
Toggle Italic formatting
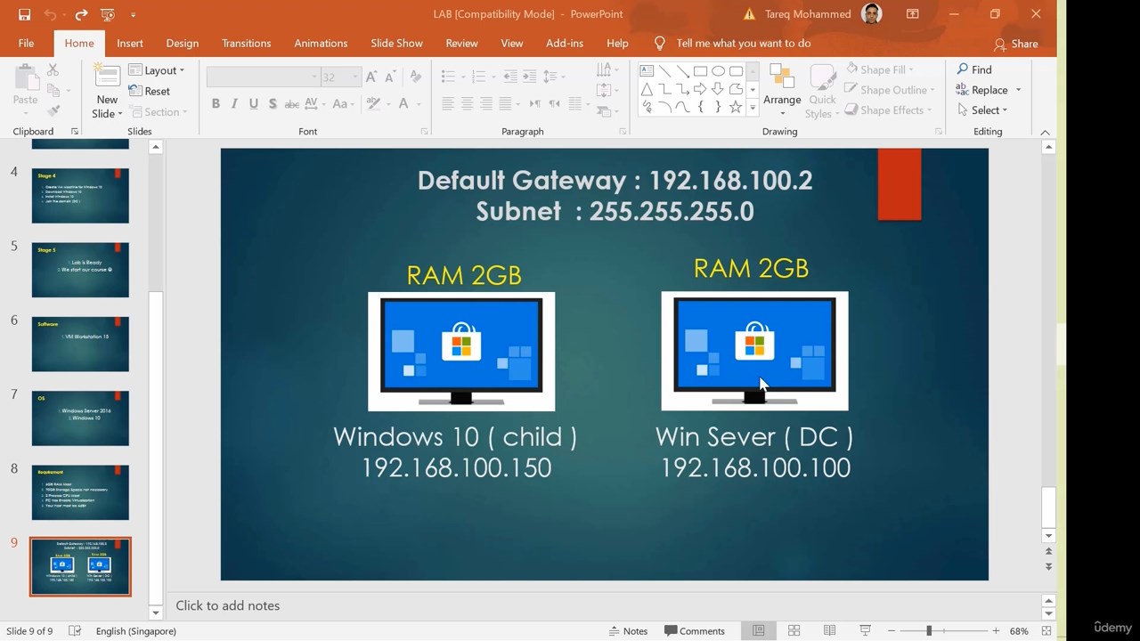[x=234, y=104]
